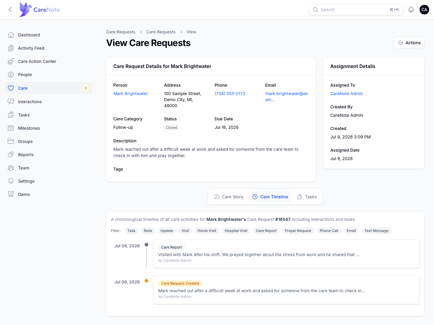Open the CA user avatar menu
This screenshot has width=434, height=325.
(424, 10)
